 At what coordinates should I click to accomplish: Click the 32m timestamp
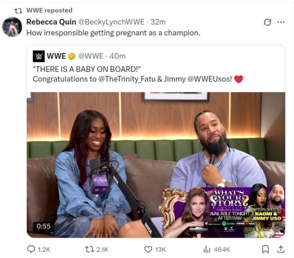(x=158, y=22)
